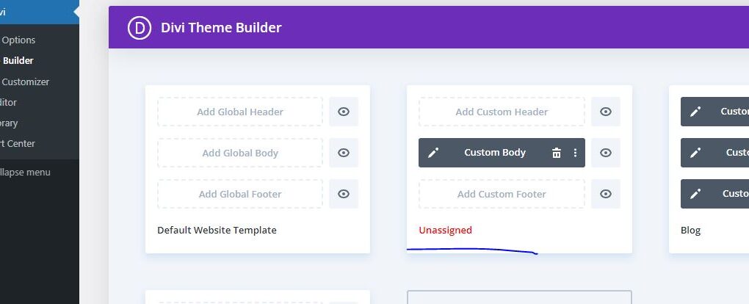The image size is (749, 304).
Task: Toggle Global Footer visibility eye
Action: coord(344,194)
